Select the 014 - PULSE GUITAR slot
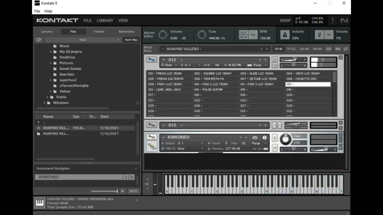383x215 pixels. pos(215,90)
